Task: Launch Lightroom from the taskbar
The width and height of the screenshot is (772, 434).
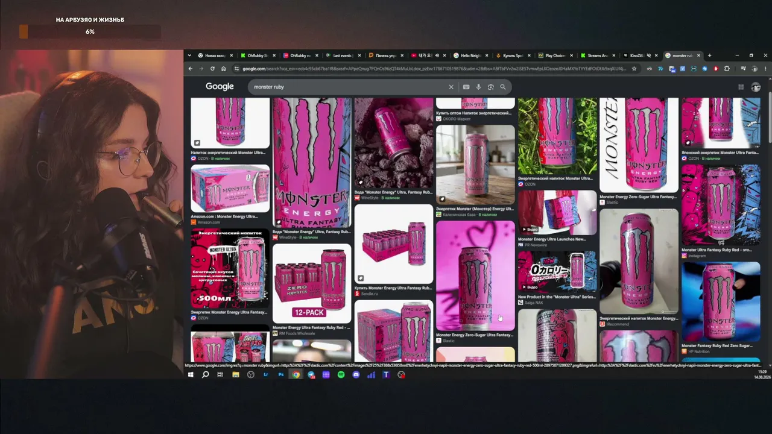Action: pos(266,374)
